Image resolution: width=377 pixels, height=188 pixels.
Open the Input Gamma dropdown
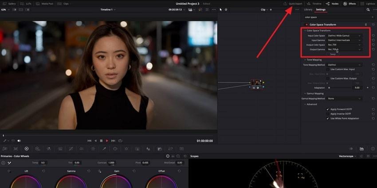point(344,40)
